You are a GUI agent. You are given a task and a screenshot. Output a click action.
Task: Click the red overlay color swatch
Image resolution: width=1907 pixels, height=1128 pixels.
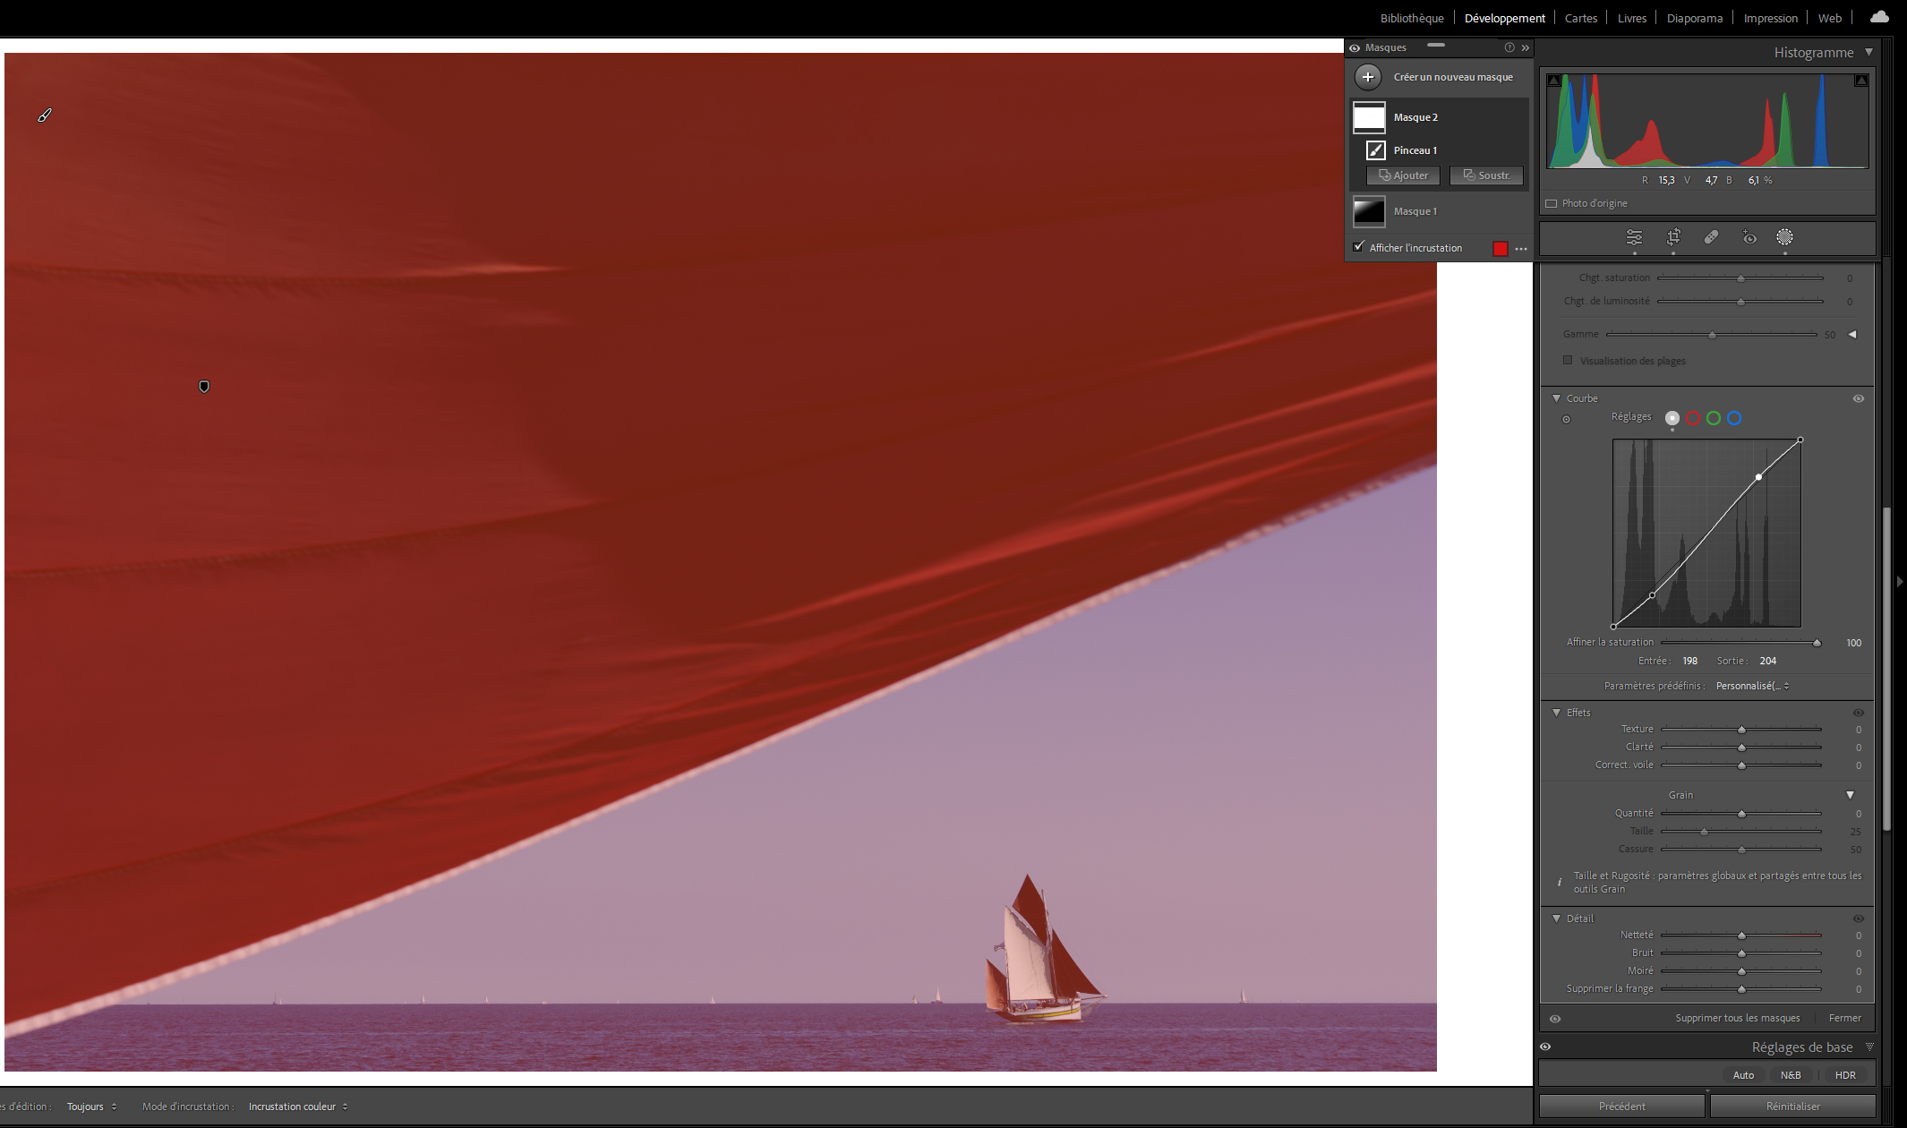tap(1501, 248)
